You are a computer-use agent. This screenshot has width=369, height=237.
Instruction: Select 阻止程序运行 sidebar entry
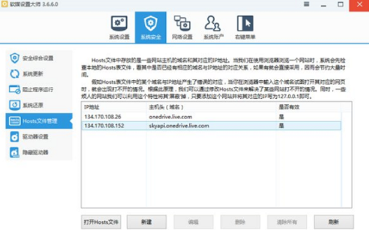click(39, 90)
